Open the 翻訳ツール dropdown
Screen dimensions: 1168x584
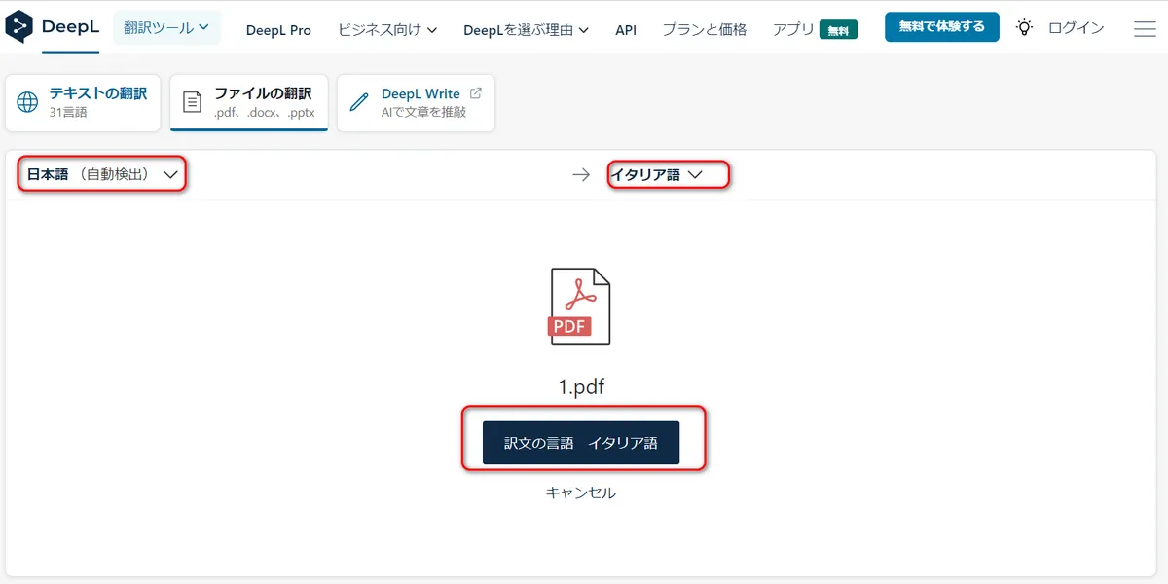pyautogui.click(x=167, y=28)
